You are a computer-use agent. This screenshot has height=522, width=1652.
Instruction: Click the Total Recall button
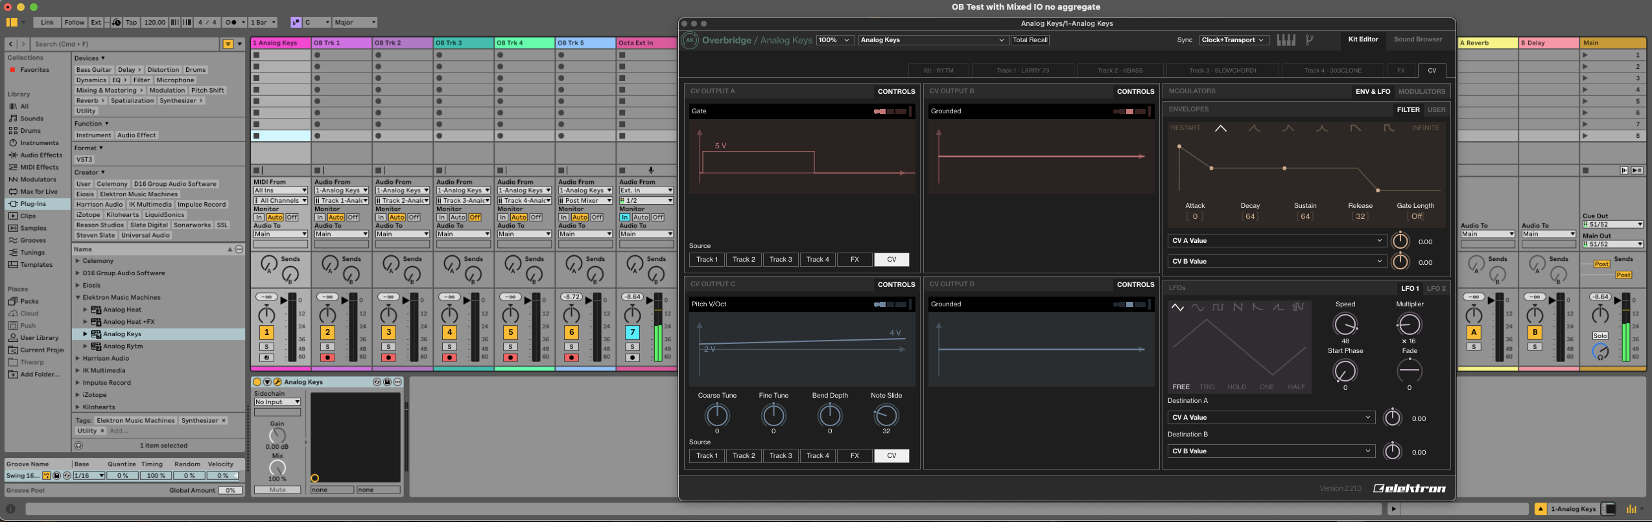pos(1030,40)
